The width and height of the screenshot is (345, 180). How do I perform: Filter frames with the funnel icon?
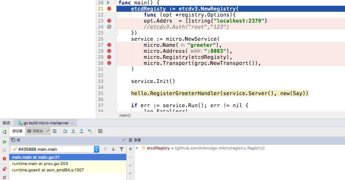[x=122, y=149]
